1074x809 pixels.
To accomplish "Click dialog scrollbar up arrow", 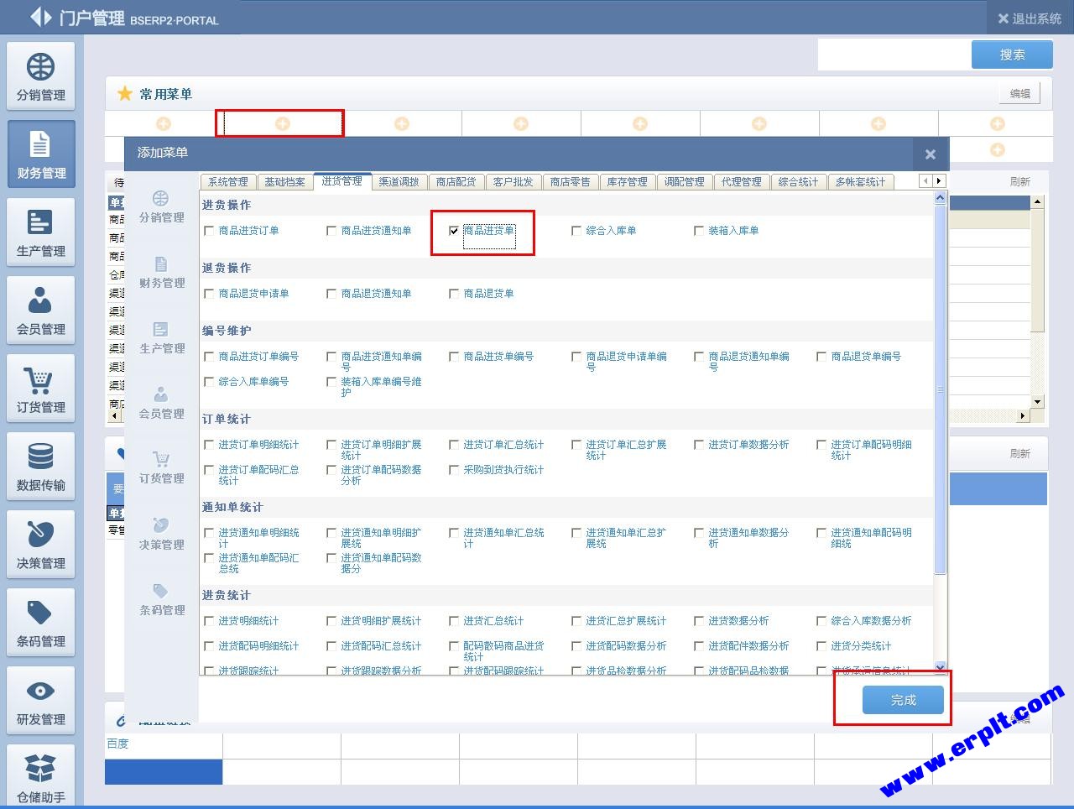I will pyautogui.click(x=940, y=198).
